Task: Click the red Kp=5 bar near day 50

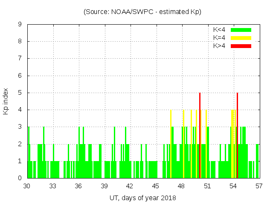Action: tap(200, 135)
